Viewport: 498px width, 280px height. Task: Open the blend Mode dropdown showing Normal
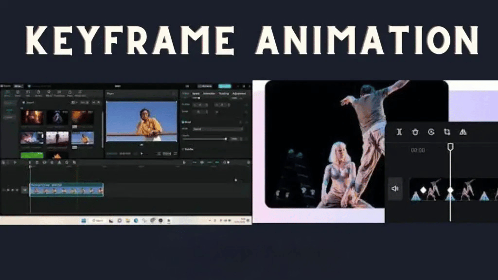click(x=218, y=129)
